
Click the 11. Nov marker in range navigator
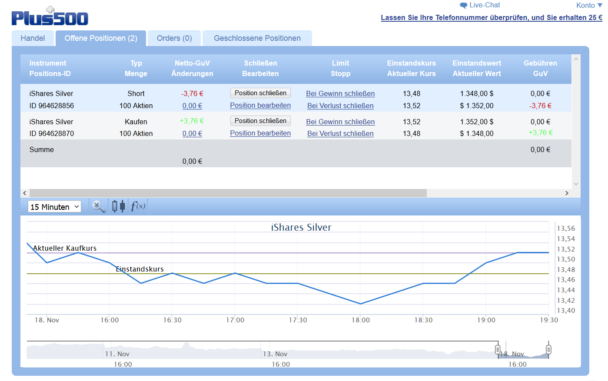click(117, 354)
